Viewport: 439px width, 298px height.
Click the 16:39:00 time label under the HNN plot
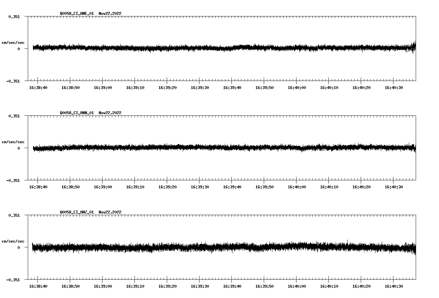pos(103,187)
